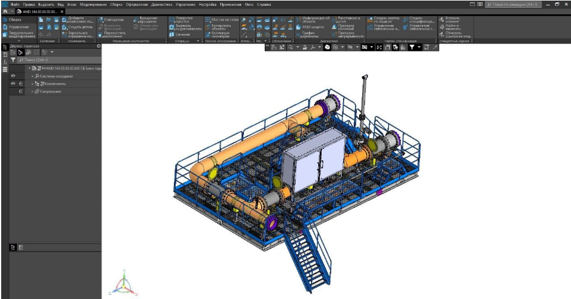This screenshot has height=299, width=571.
Task: Click the tree search field
Action: (59, 60)
